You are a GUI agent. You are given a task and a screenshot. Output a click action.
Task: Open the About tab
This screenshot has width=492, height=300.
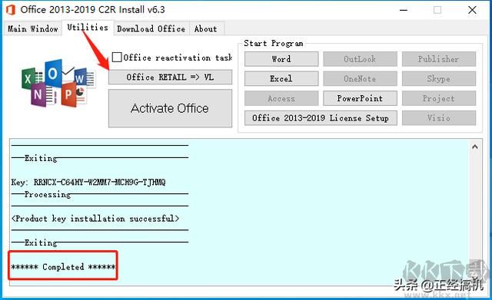pos(206,29)
